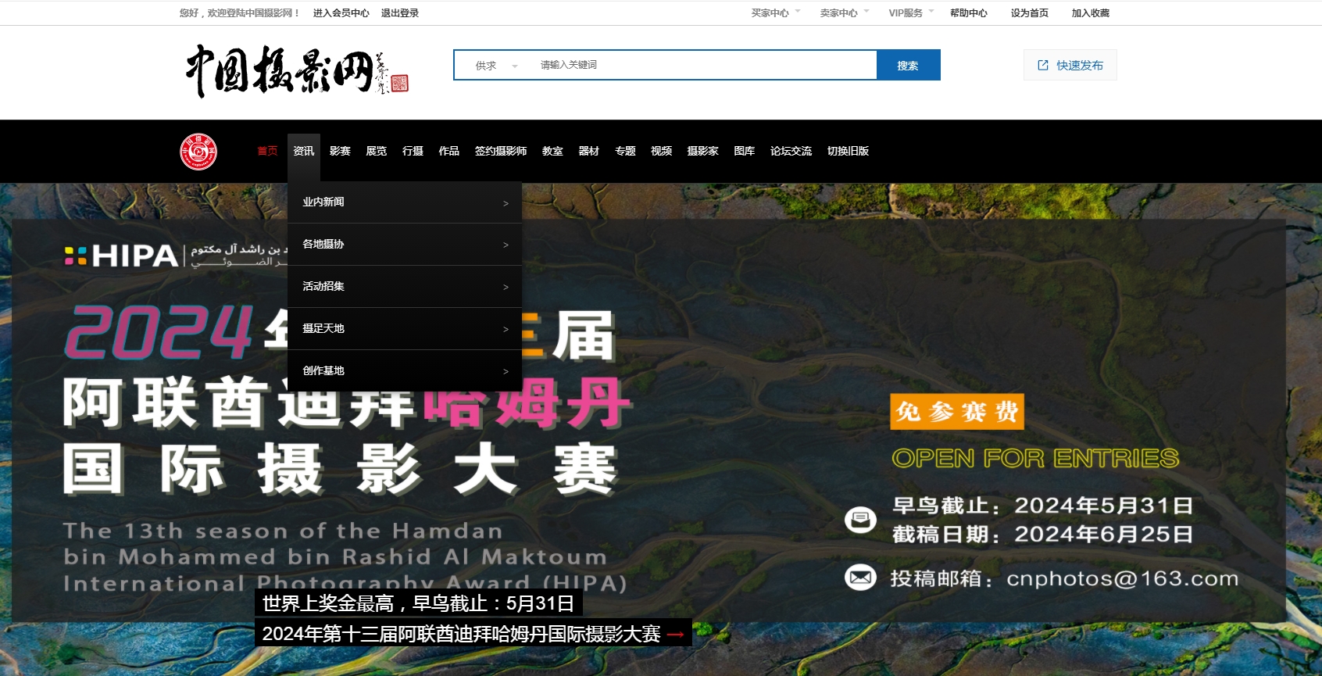Open the 图库 nav item
The image size is (1322, 676).
point(745,152)
